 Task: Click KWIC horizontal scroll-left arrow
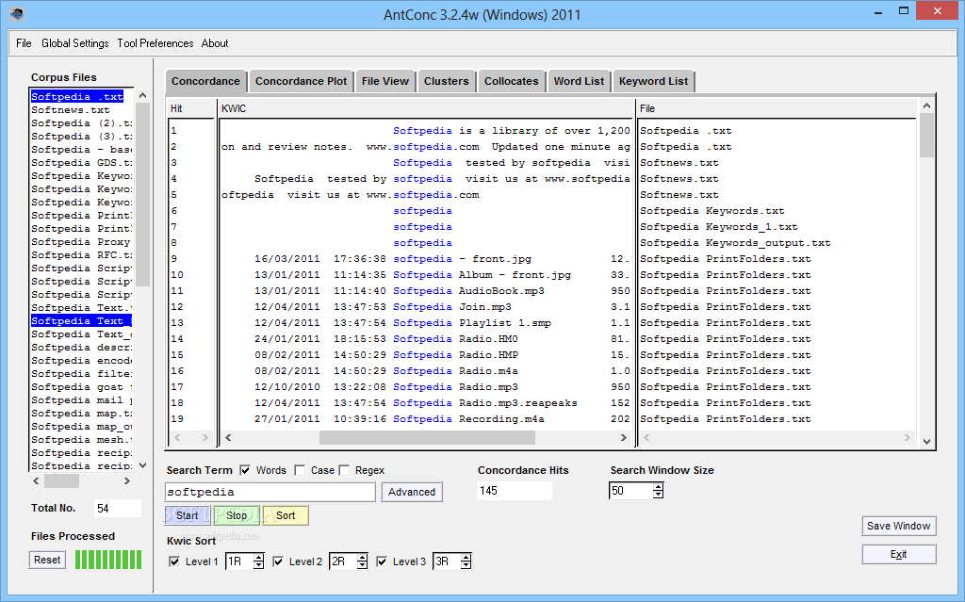228,438
